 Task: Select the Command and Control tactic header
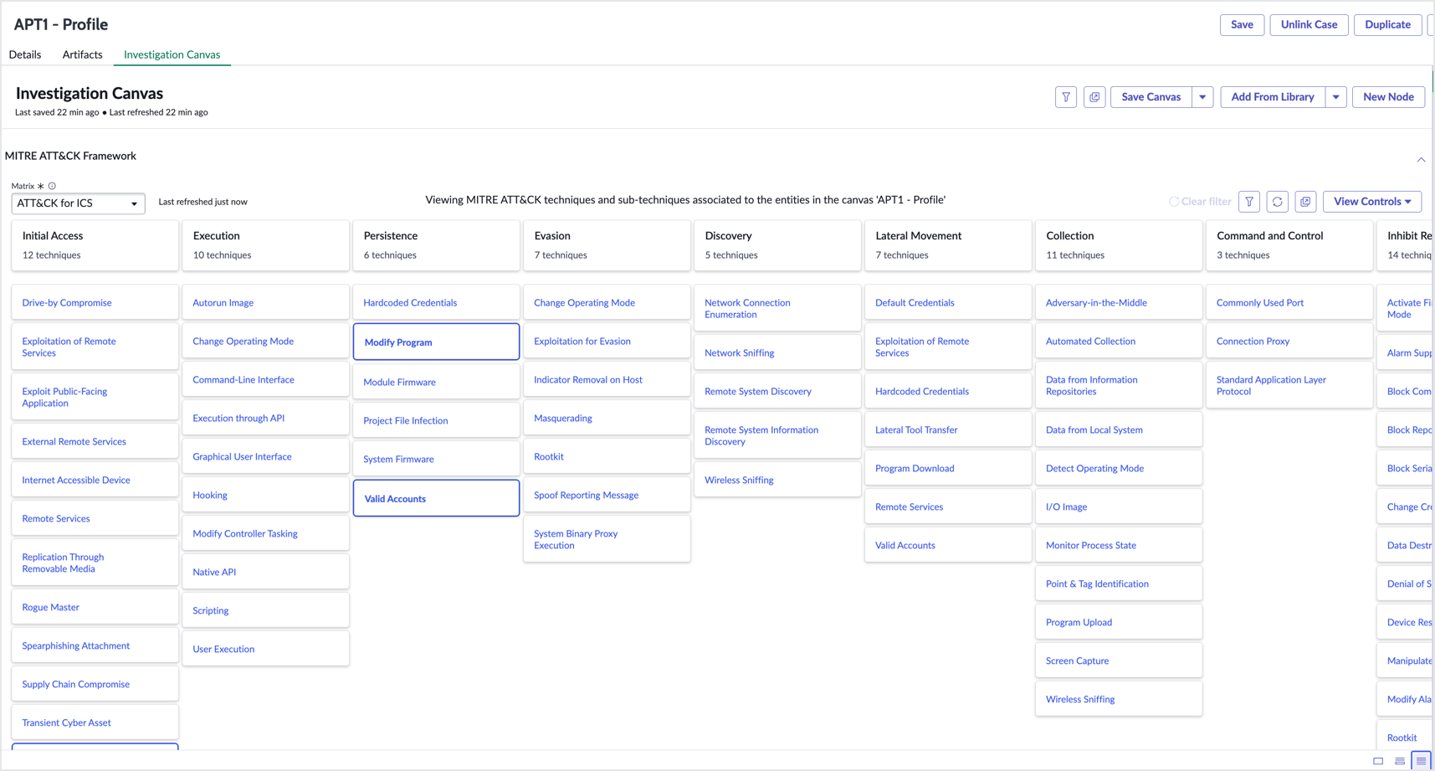click(x=1289, y=245)
